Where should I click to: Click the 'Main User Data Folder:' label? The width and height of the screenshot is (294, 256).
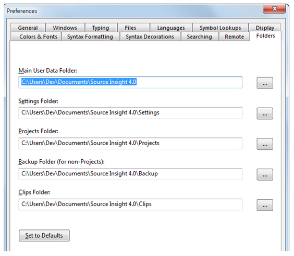pyautogui.click(x=47, y=71)
